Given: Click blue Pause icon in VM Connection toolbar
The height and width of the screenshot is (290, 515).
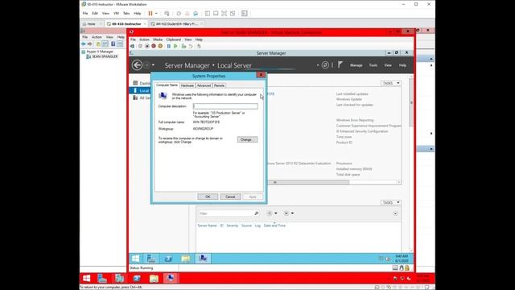Looking at the screenshot, I should pyautogui.click(x=169, y=47).
